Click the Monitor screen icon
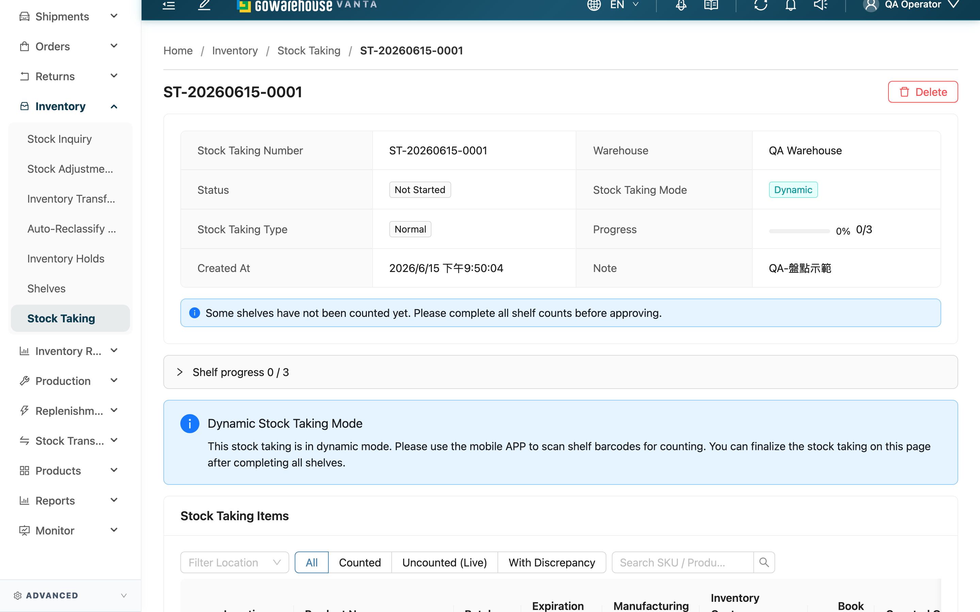This screenshot has height=612, width=980. click(x=24, y=530)
